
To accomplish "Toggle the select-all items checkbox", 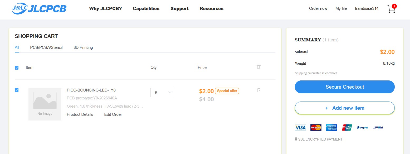I will click(x=17, y=68).
